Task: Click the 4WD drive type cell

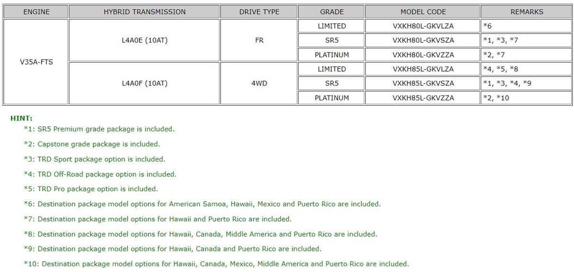Action: [x=259, y=84]
